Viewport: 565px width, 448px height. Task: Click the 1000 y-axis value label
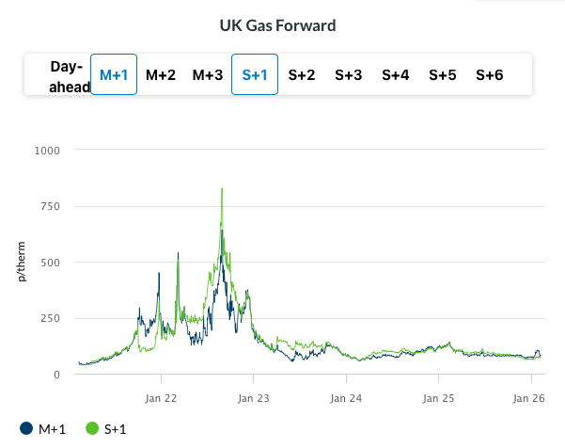pos(47,151)
